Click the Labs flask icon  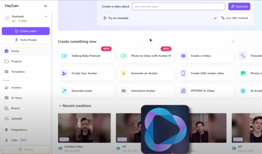(7, 140)
